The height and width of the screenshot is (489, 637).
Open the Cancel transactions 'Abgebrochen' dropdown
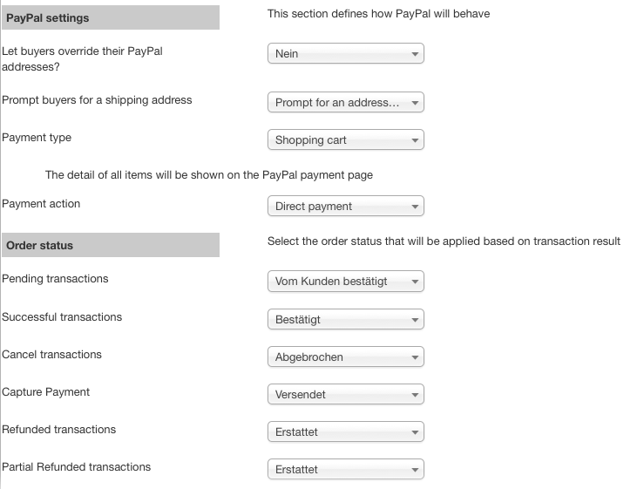point(345,357)
